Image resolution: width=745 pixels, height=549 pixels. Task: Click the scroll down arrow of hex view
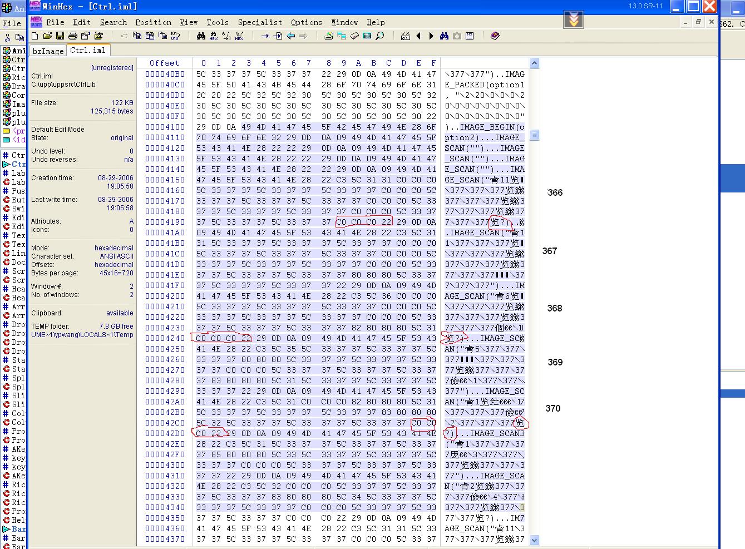[x=534, y=540]
